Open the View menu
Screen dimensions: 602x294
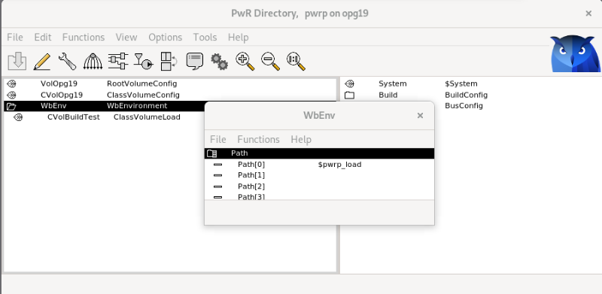[x=126, y=38]
